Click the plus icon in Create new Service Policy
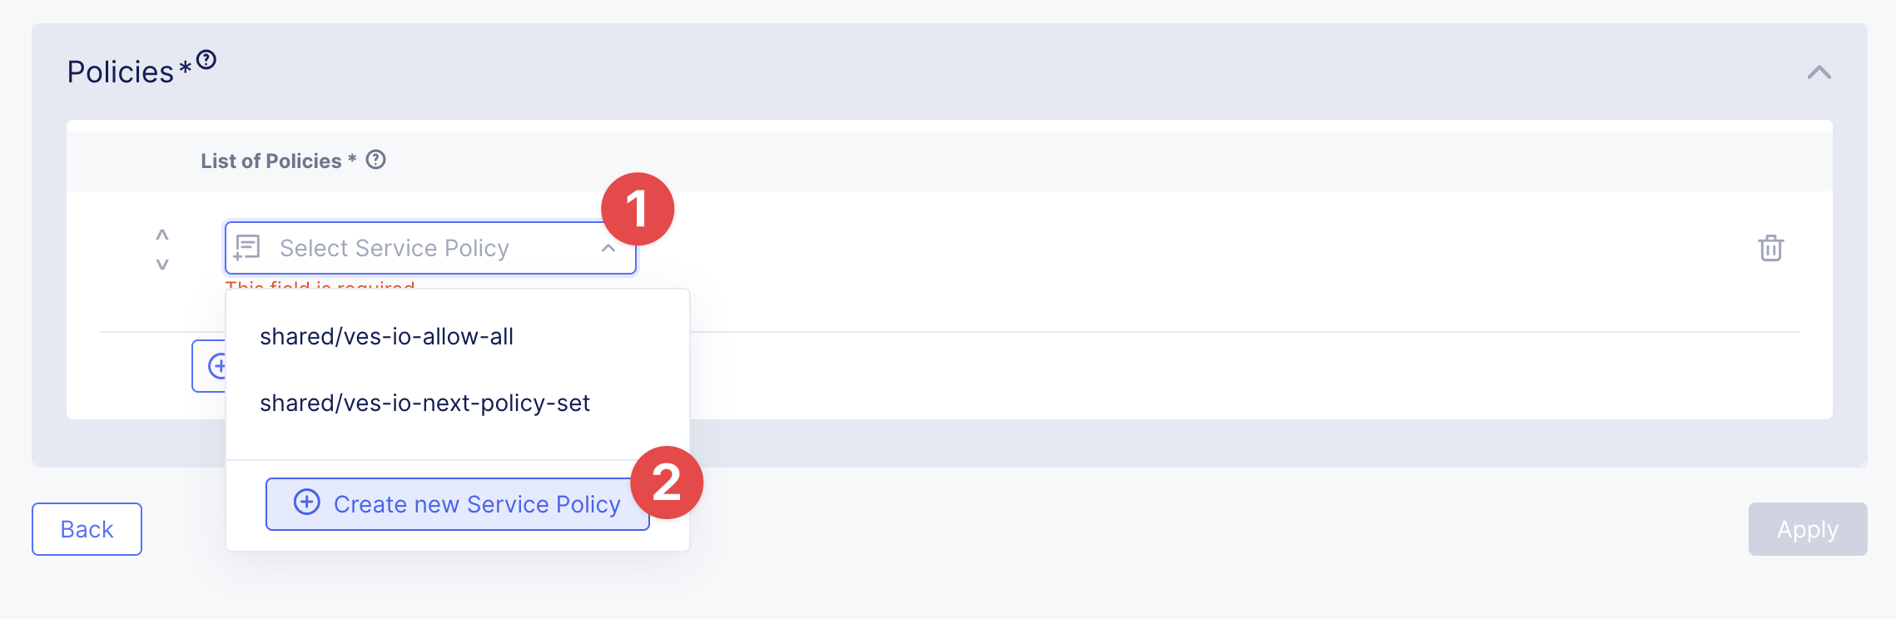 pos(307,503)
